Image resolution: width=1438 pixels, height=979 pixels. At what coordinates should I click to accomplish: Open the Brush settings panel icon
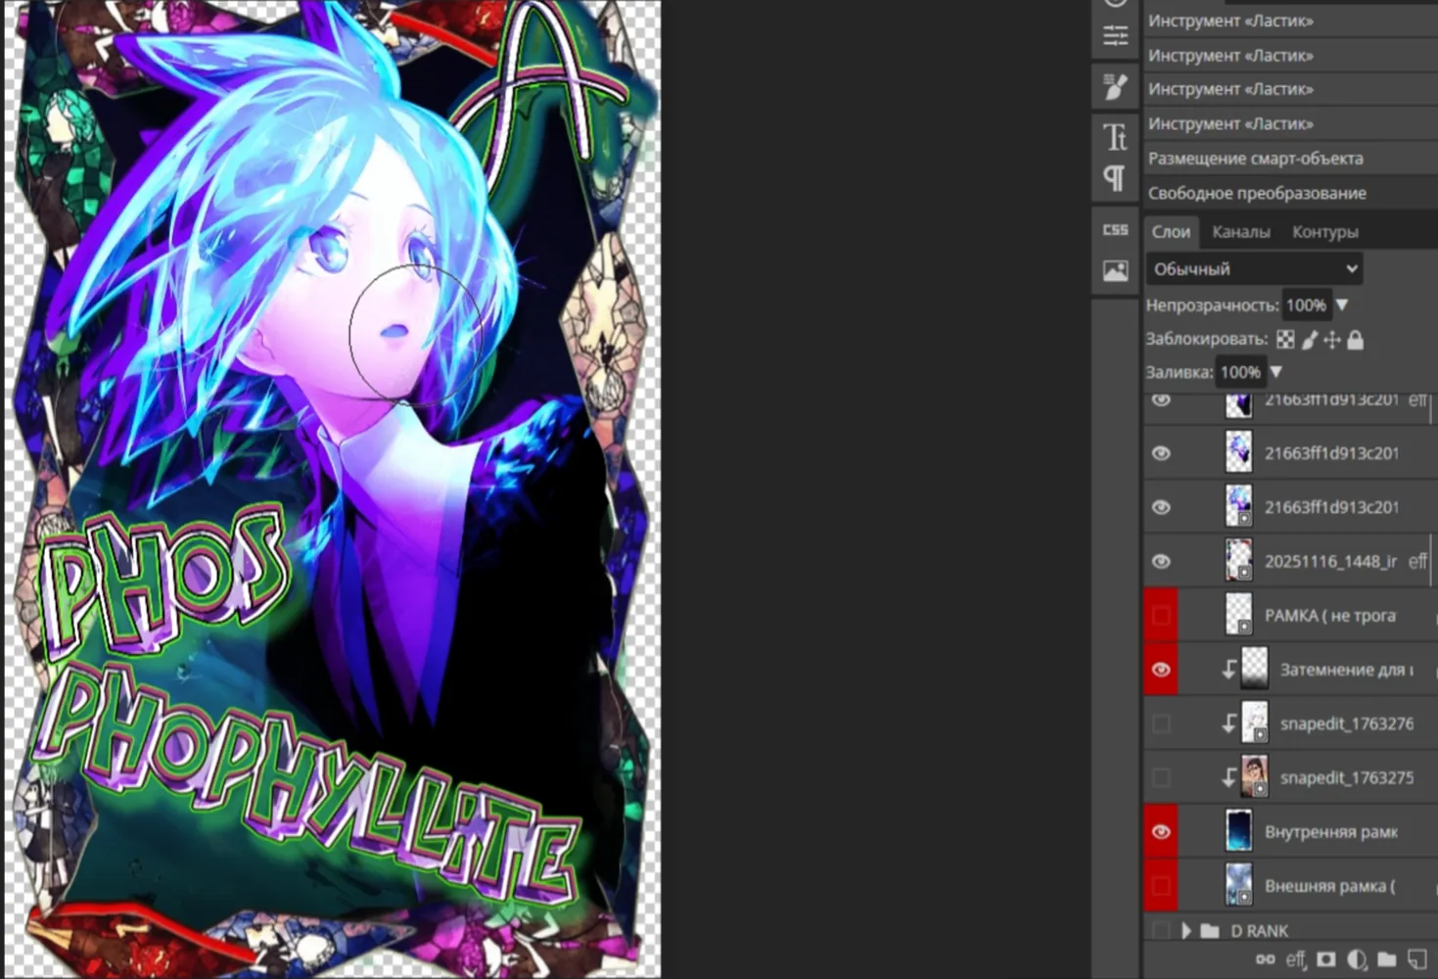[1115, 87]
